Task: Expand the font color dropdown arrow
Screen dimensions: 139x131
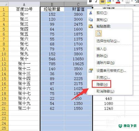Action: (x=123, y=1)
